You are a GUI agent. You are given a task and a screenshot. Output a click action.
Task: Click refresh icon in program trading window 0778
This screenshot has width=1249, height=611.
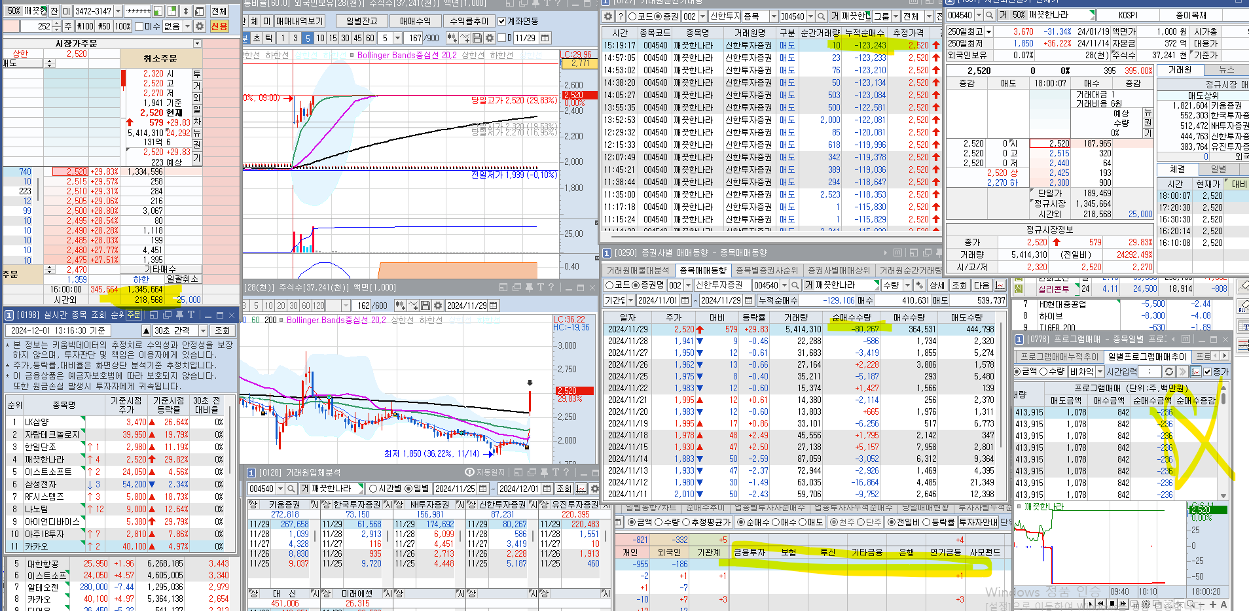1168,372
